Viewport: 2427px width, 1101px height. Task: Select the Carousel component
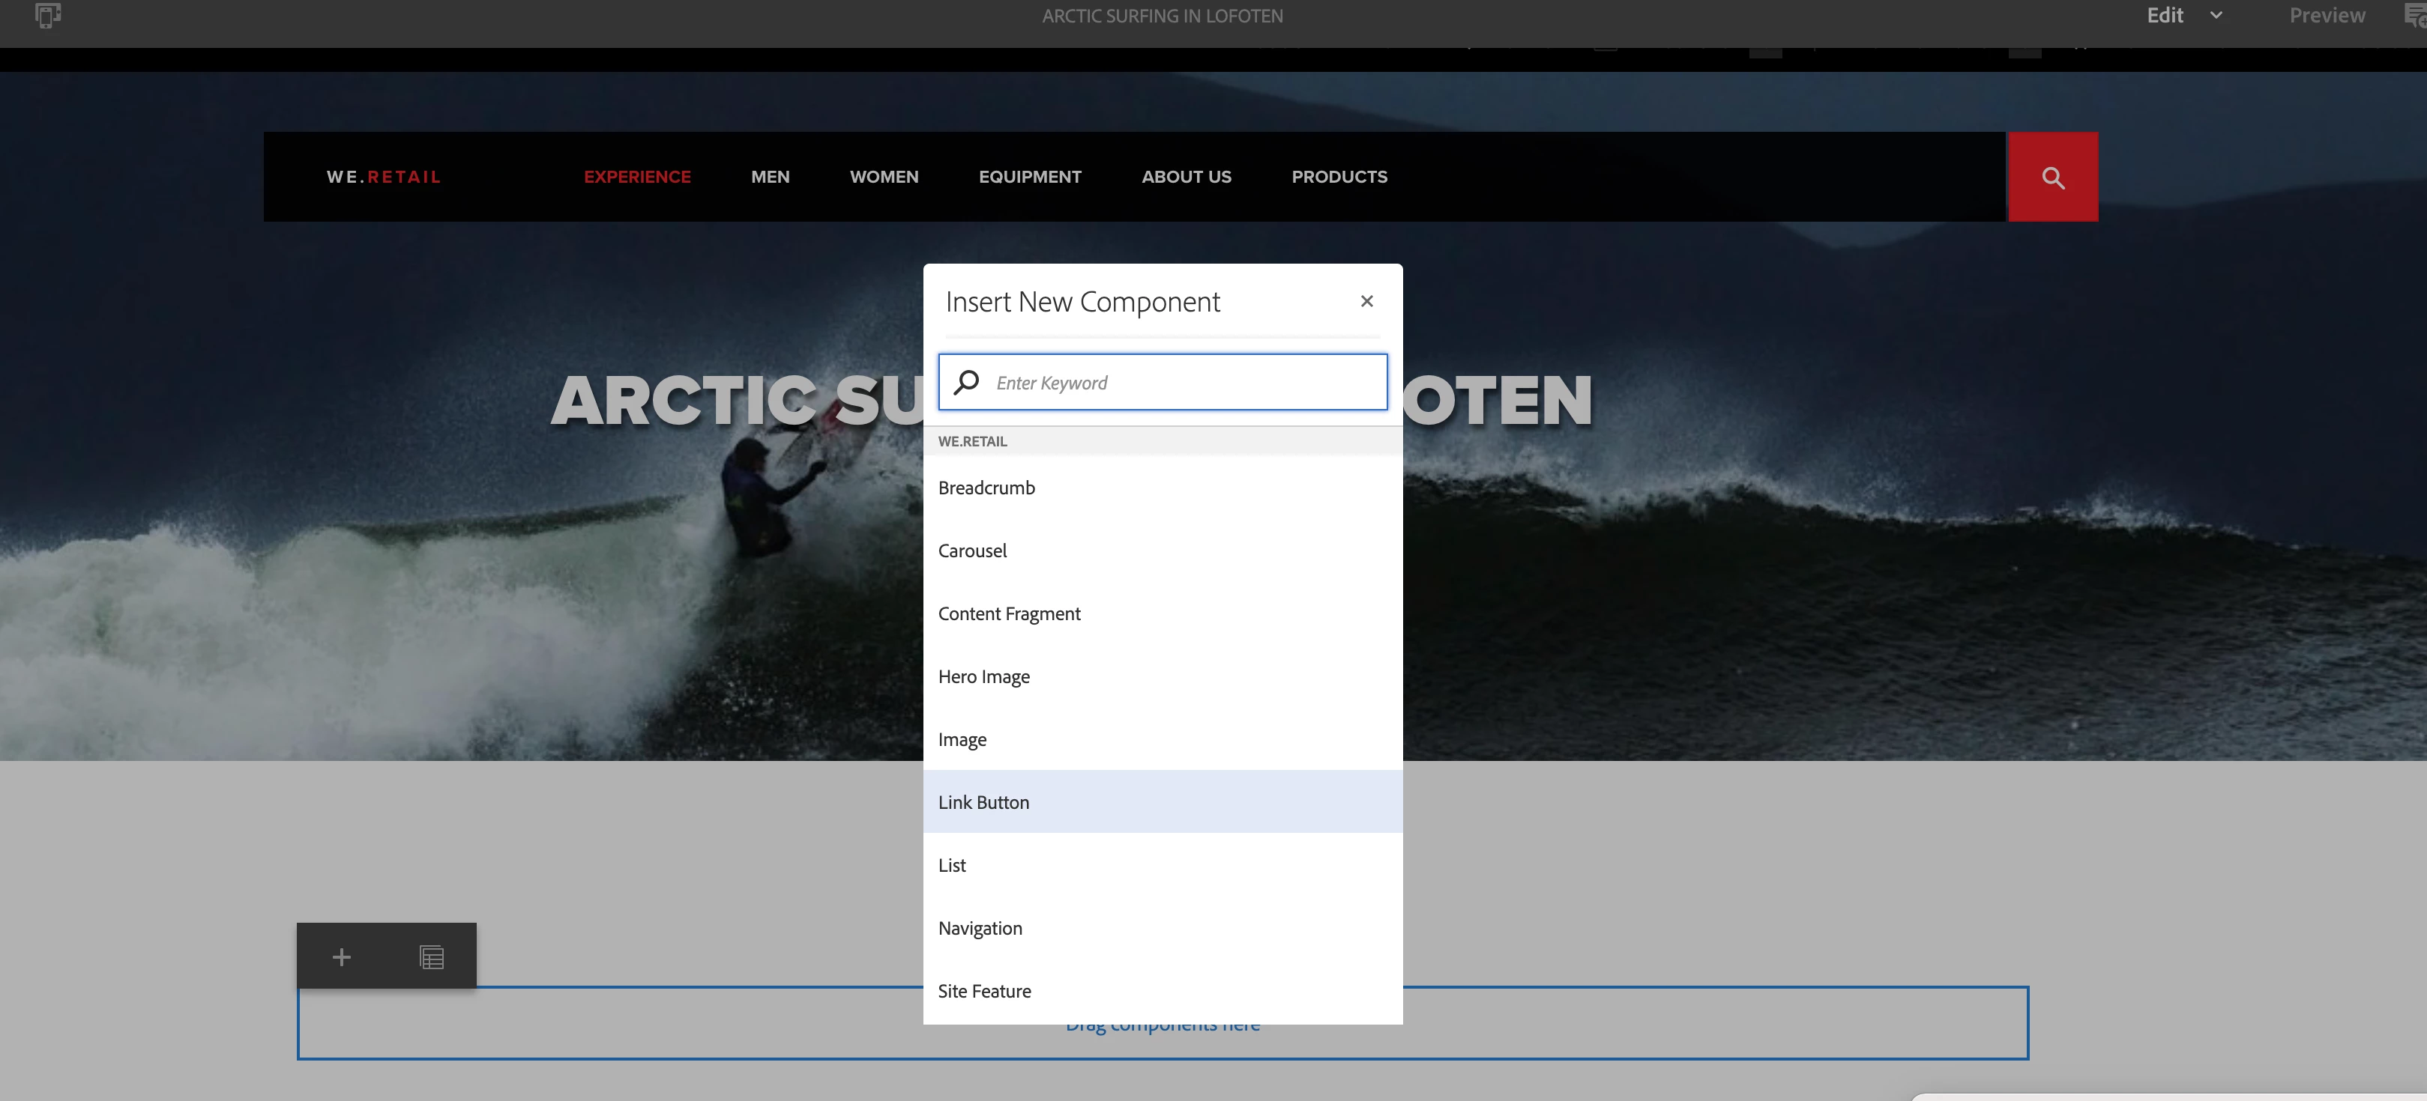tap(972, 551)
